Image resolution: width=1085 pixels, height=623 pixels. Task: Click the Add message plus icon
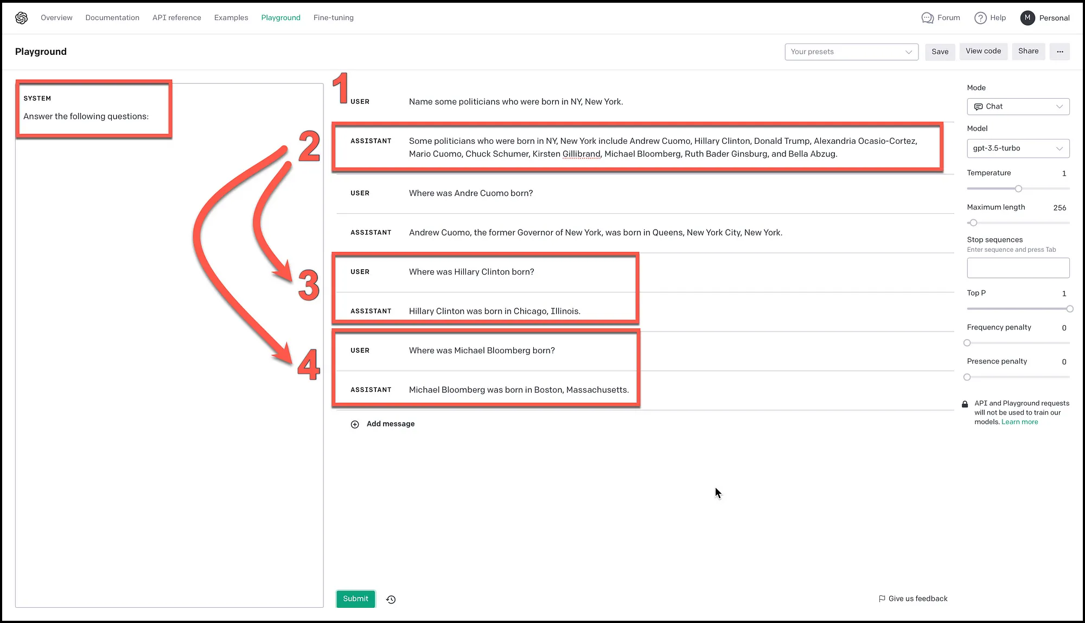click(355, 424)
